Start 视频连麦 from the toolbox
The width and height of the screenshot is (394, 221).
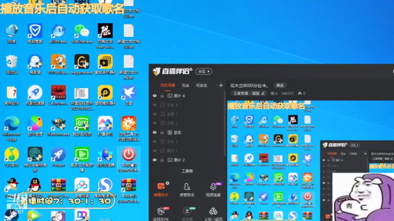pos(213,189)
